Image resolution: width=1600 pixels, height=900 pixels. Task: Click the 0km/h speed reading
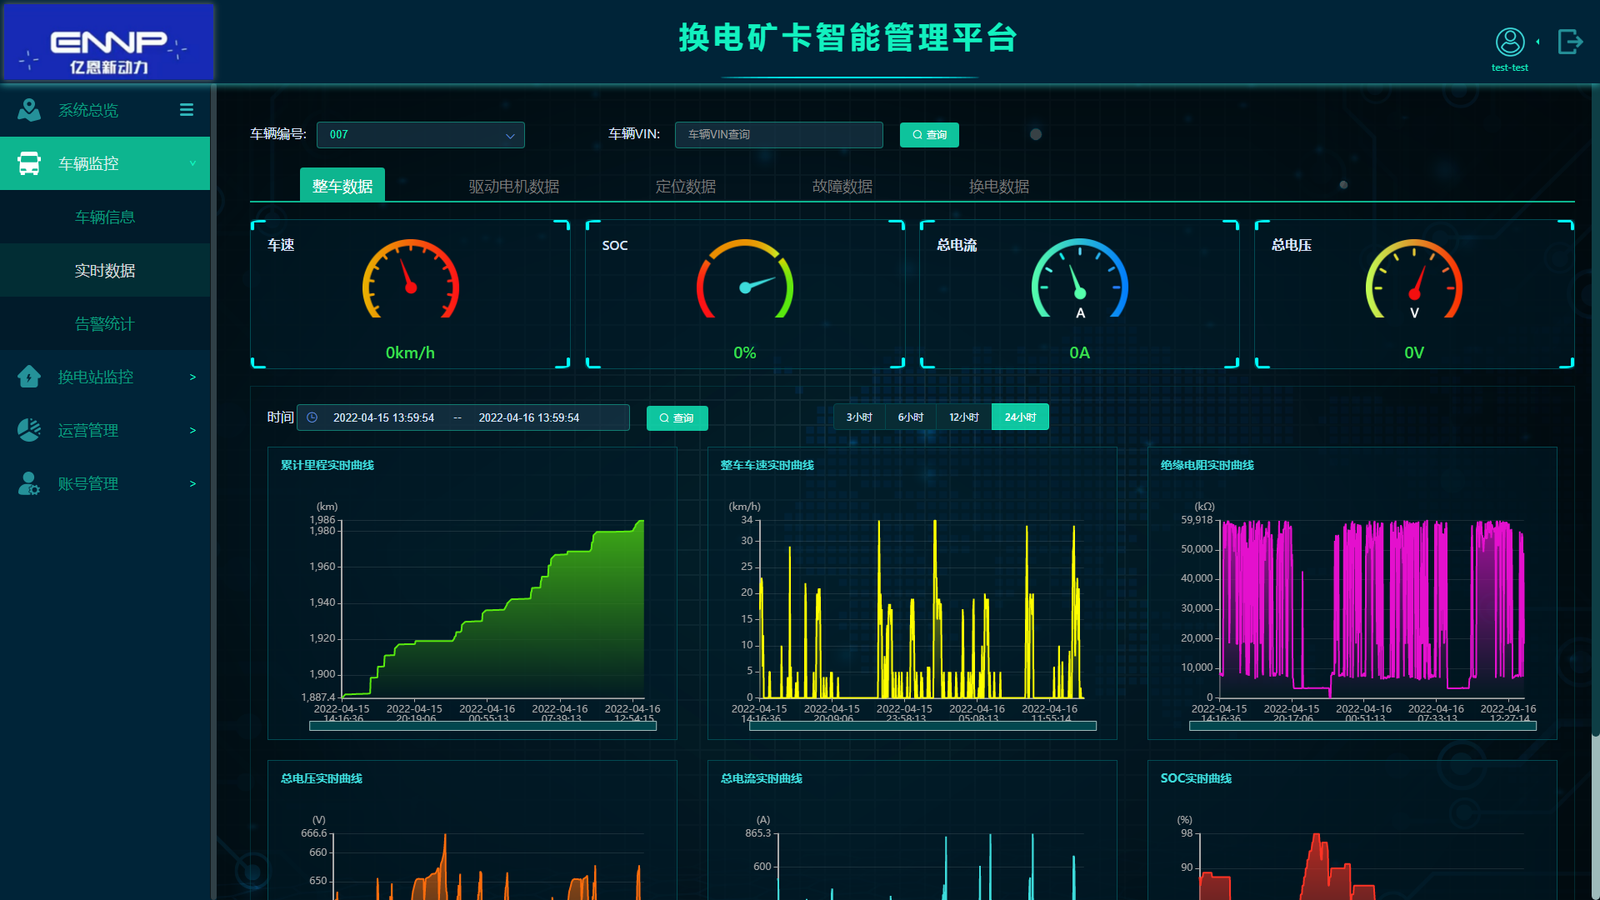point(410,352)
